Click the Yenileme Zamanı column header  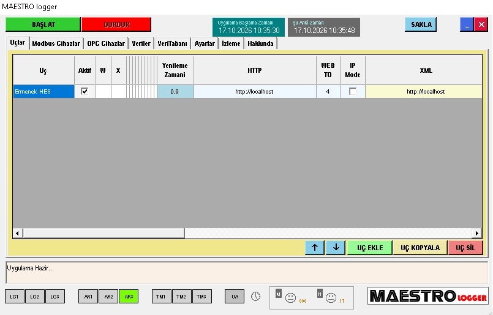point(175,70)
